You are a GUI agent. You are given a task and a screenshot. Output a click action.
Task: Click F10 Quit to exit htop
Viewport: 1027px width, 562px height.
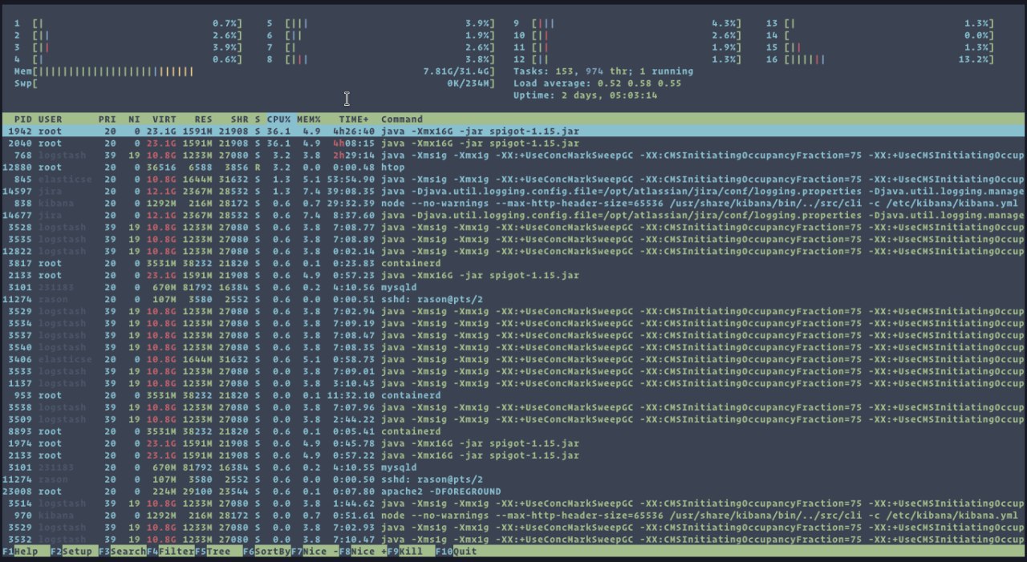pyautogui.click(x=457, y=552)
